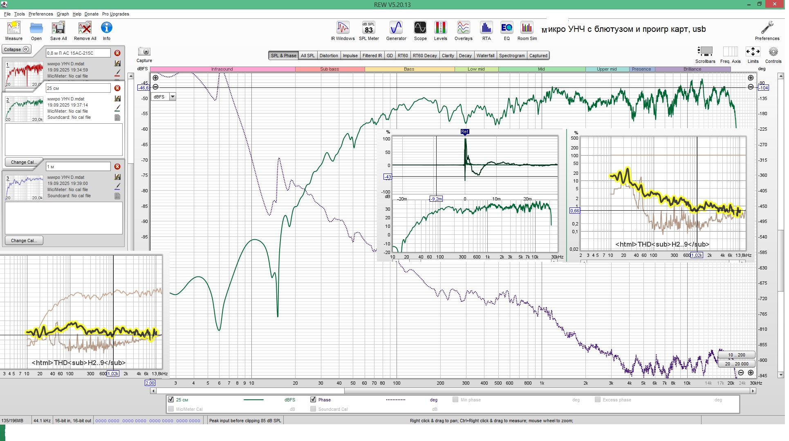Open the File menu
789x441 pixels.
point(7,14)
